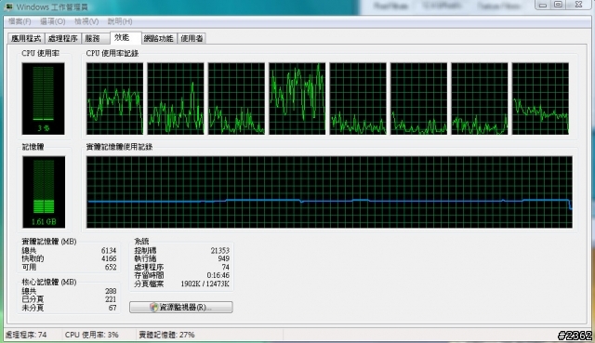Click the 核心記憶體 (MB) heading
Viewport: 595px width, 343px height.
(x=49, y=282)
